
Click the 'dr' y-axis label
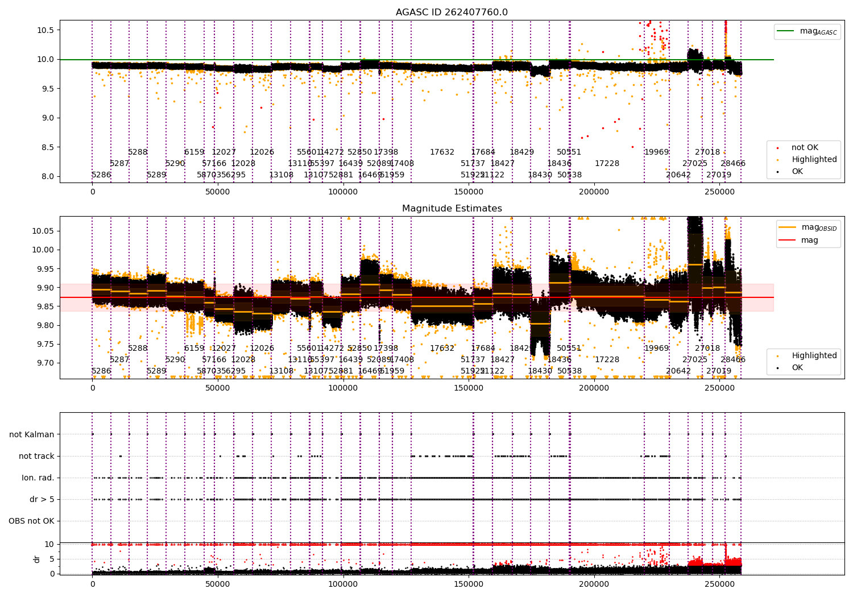(37, 559)
